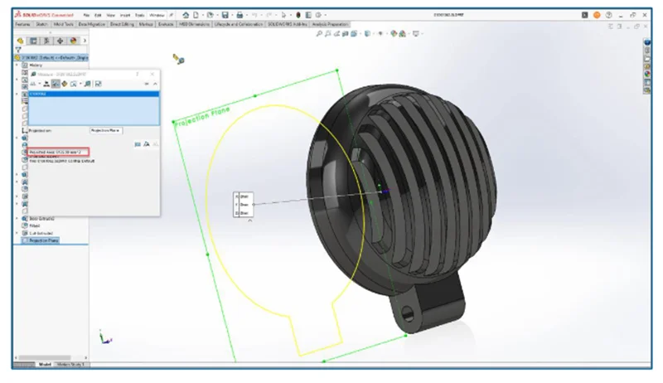Screen dimensions: 663x383
Task: Open the FeatureManager design tree tab
Action: point(20,40)
